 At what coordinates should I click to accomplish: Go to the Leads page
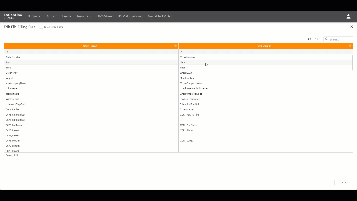click(x=67, y=16)
